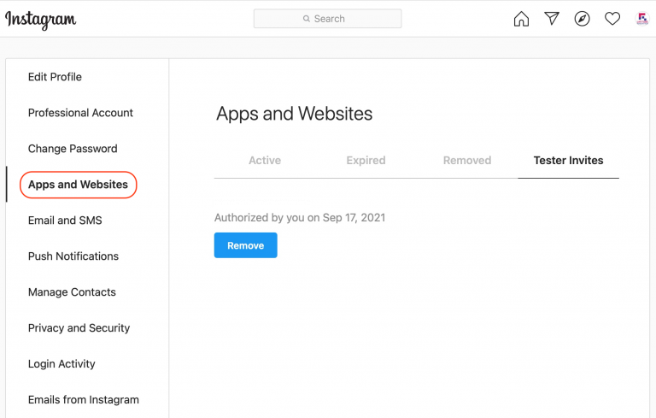Switch to the Active tab
This screenshot has height=418, width=656.
tap(265, 161)
